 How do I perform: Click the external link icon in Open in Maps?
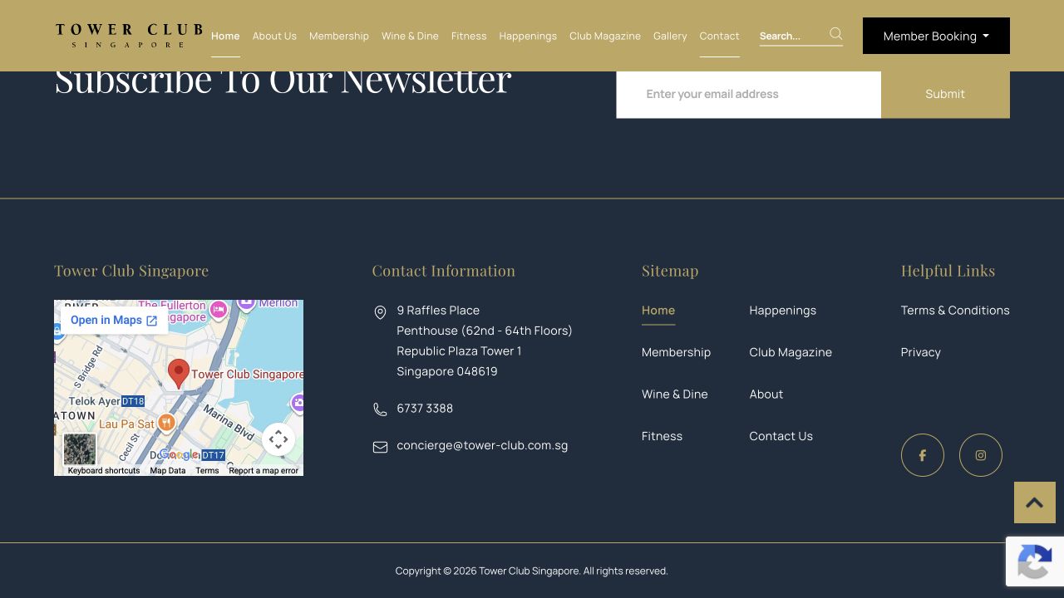(x=151, y=321)
